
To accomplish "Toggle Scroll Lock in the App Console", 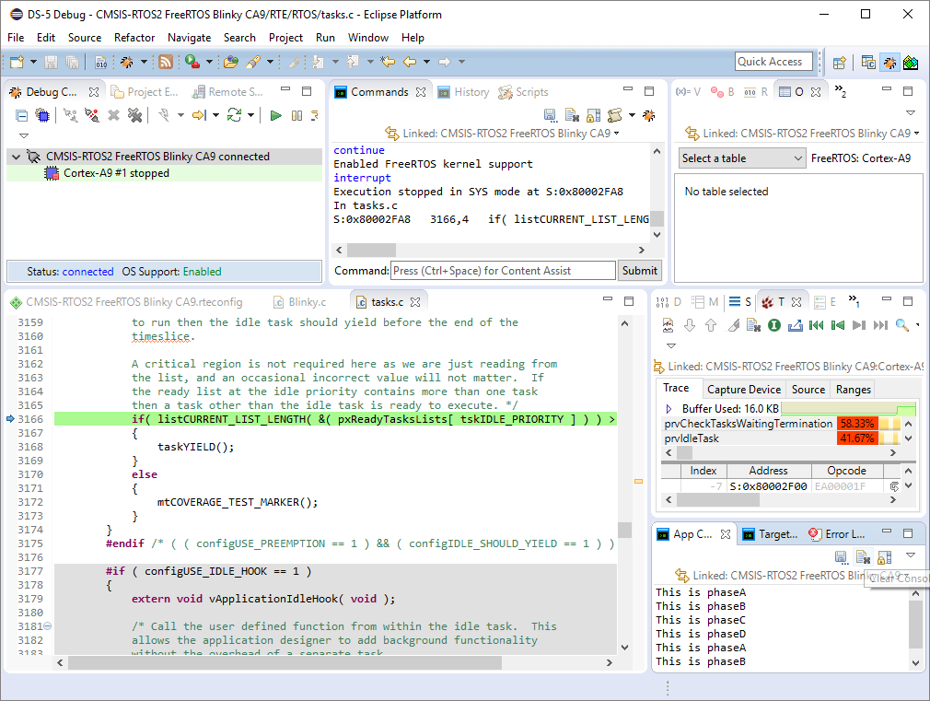I will 883,556.
